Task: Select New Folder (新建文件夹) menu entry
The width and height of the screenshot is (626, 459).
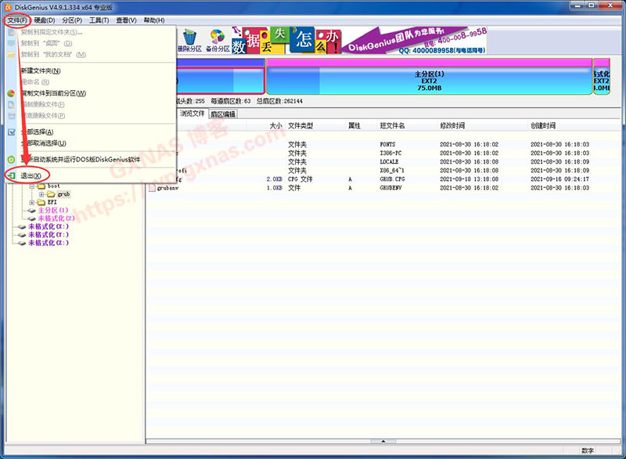Action: [41, 70]
